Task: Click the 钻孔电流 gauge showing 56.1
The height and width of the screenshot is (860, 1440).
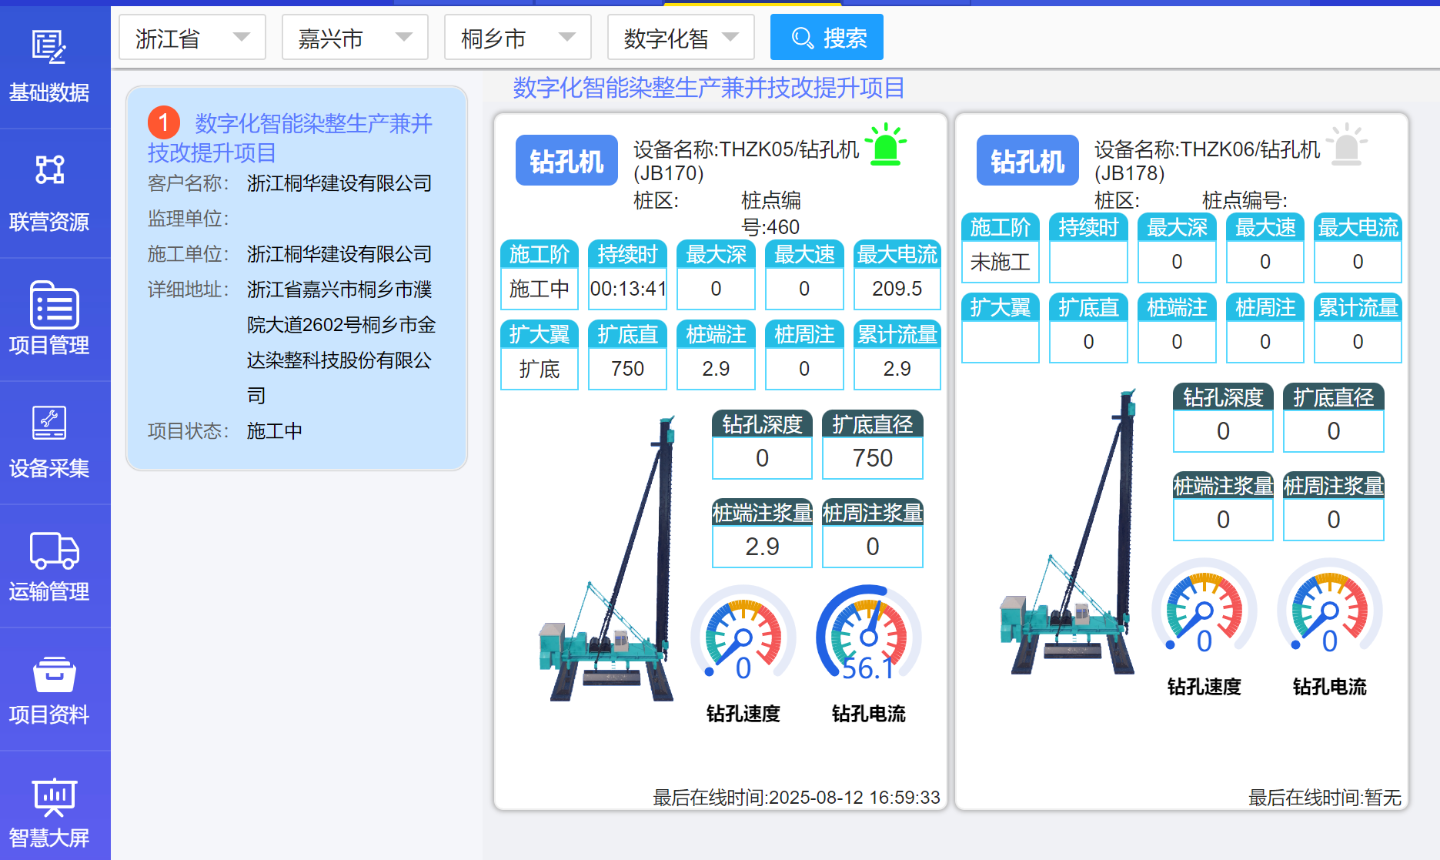Action: 868,635
